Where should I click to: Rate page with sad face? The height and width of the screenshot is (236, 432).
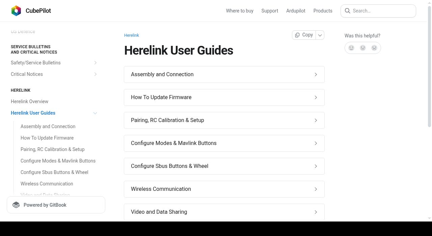click(374, 48)
